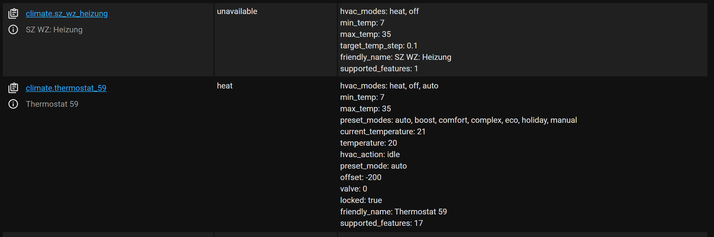The width and height of the screenshot is (714, 237).
Task: Click the preset_modes attribute text
Action: click(x=458, y=120)
